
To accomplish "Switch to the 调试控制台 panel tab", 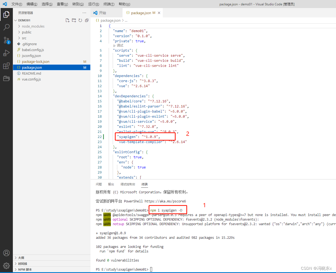I will [128, 184].
